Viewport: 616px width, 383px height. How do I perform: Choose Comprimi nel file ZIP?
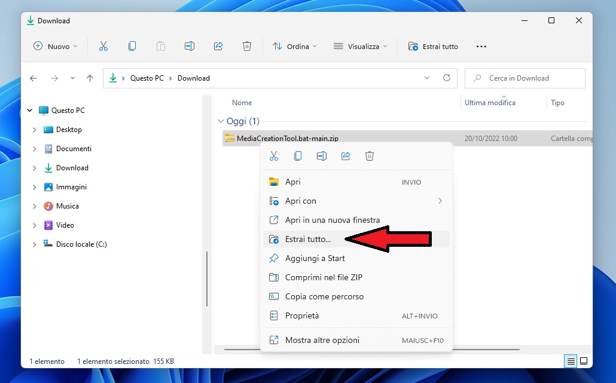pyautogui.click(x=356, y=277)
